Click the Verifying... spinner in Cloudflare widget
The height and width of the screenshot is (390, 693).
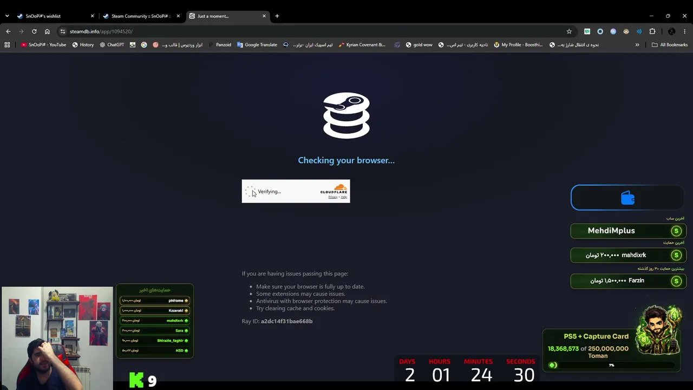[x=251, y=191]
